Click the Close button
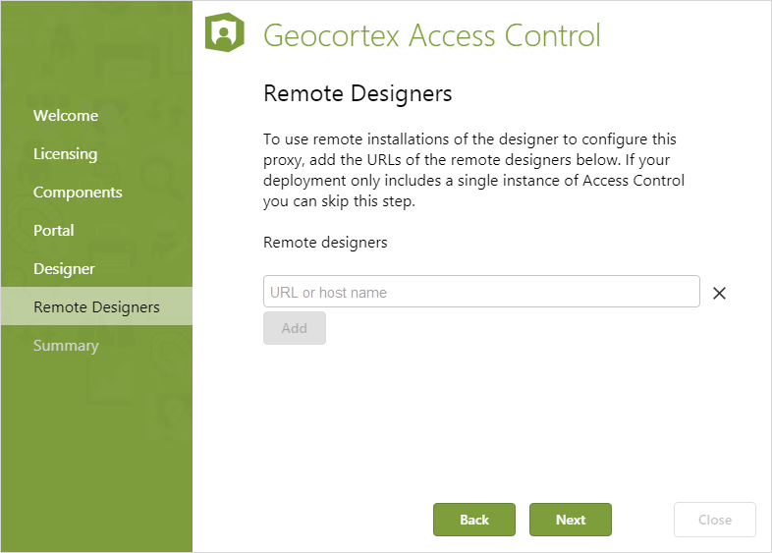 pyautogui.click(x=715, y=520)
